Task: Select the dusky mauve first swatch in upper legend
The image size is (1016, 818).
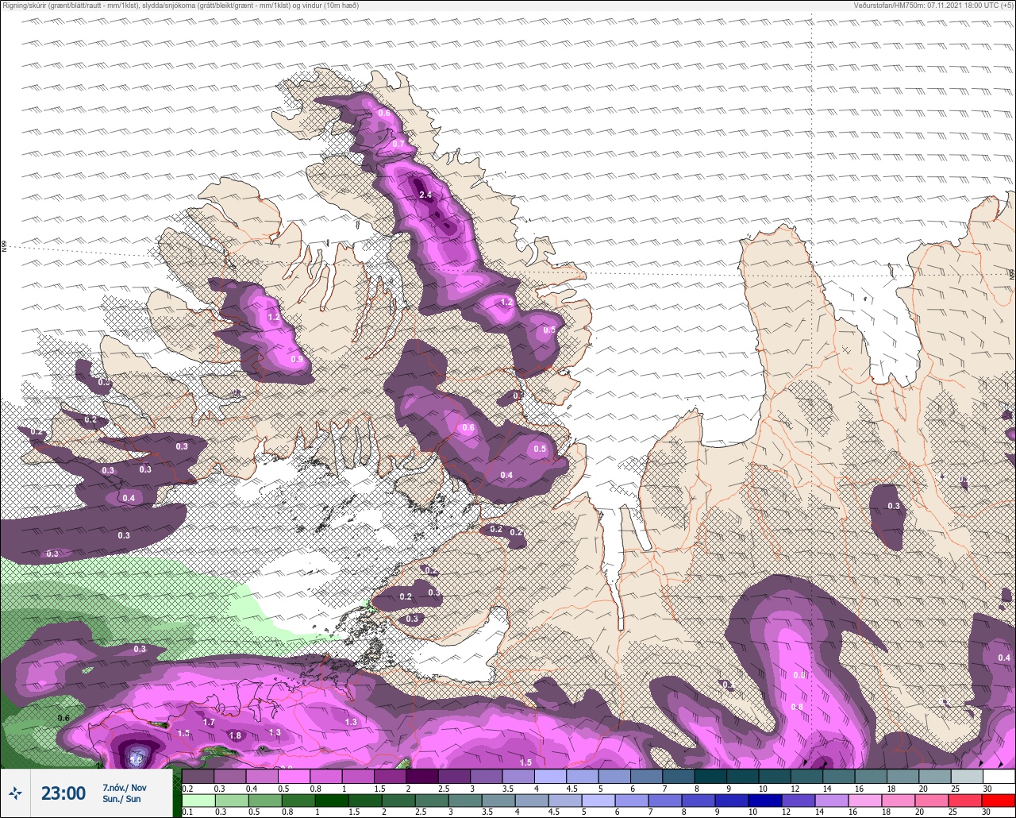Action: 198,777
